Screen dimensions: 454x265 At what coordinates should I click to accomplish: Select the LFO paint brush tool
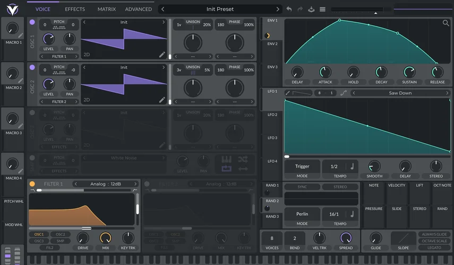coord(288,93)
